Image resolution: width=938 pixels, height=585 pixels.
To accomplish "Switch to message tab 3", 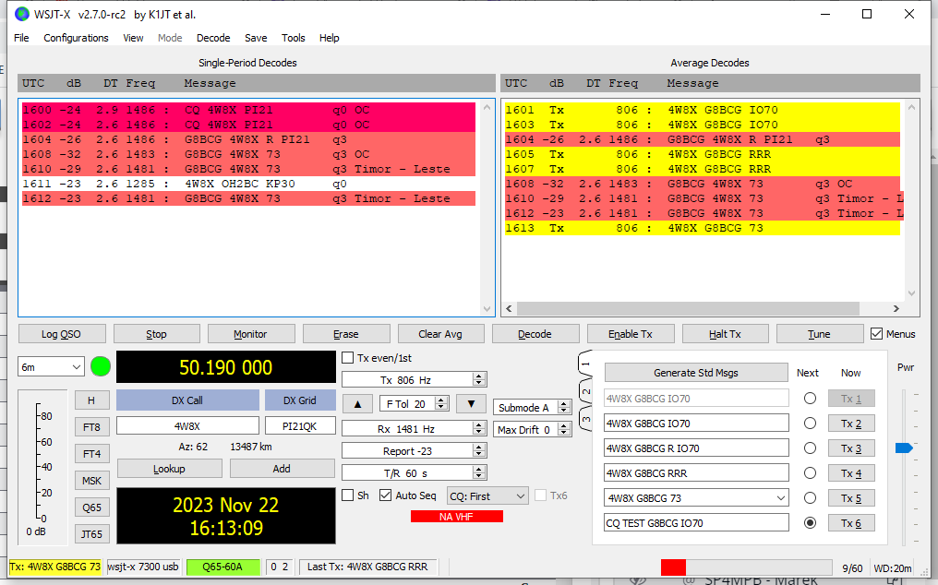I will (585, 419).
